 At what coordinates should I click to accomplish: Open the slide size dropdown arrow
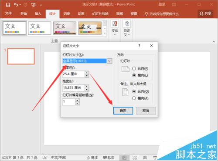point(109,61)
